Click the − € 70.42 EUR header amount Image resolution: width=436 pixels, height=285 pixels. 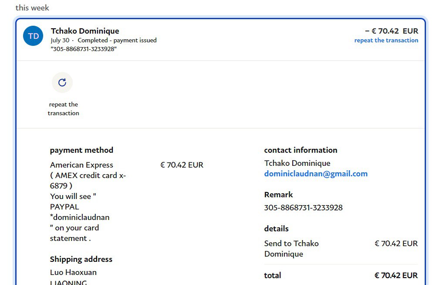point(391,31)
